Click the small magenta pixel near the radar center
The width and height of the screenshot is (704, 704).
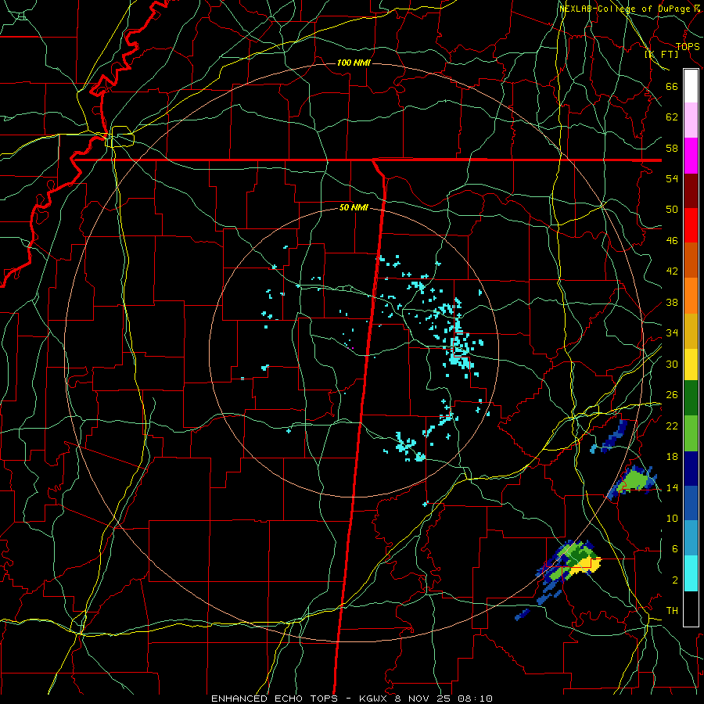coord(353,348)
